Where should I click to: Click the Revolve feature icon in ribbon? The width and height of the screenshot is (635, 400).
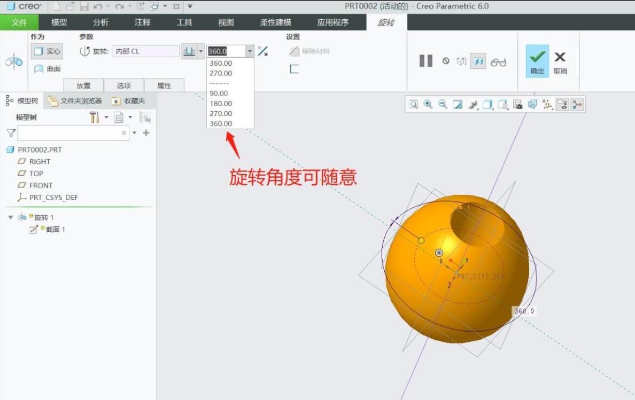[x=14, y=61]
